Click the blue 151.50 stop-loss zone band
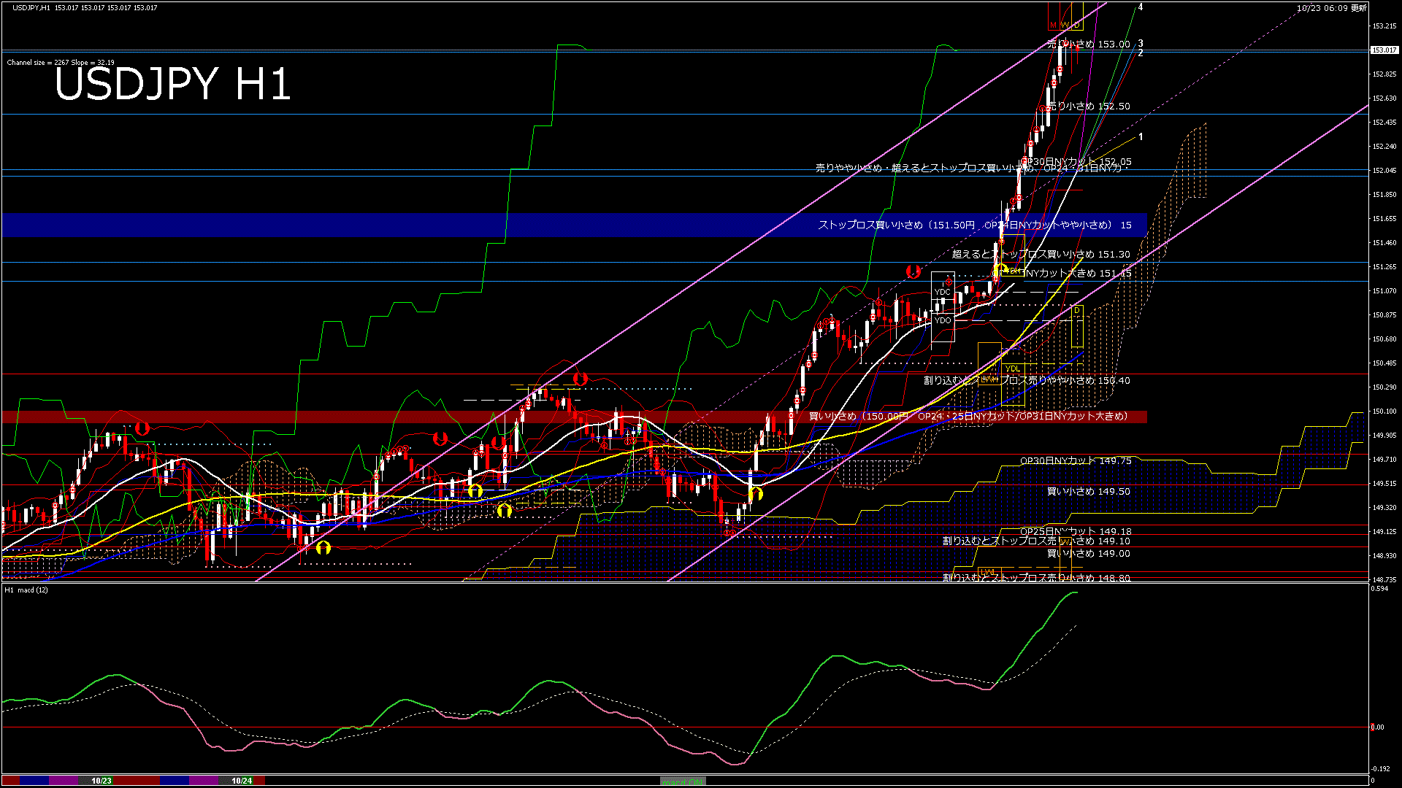The height and width of the screenshot is (788, 1402). pyautogui.click(x=292, y=225)
